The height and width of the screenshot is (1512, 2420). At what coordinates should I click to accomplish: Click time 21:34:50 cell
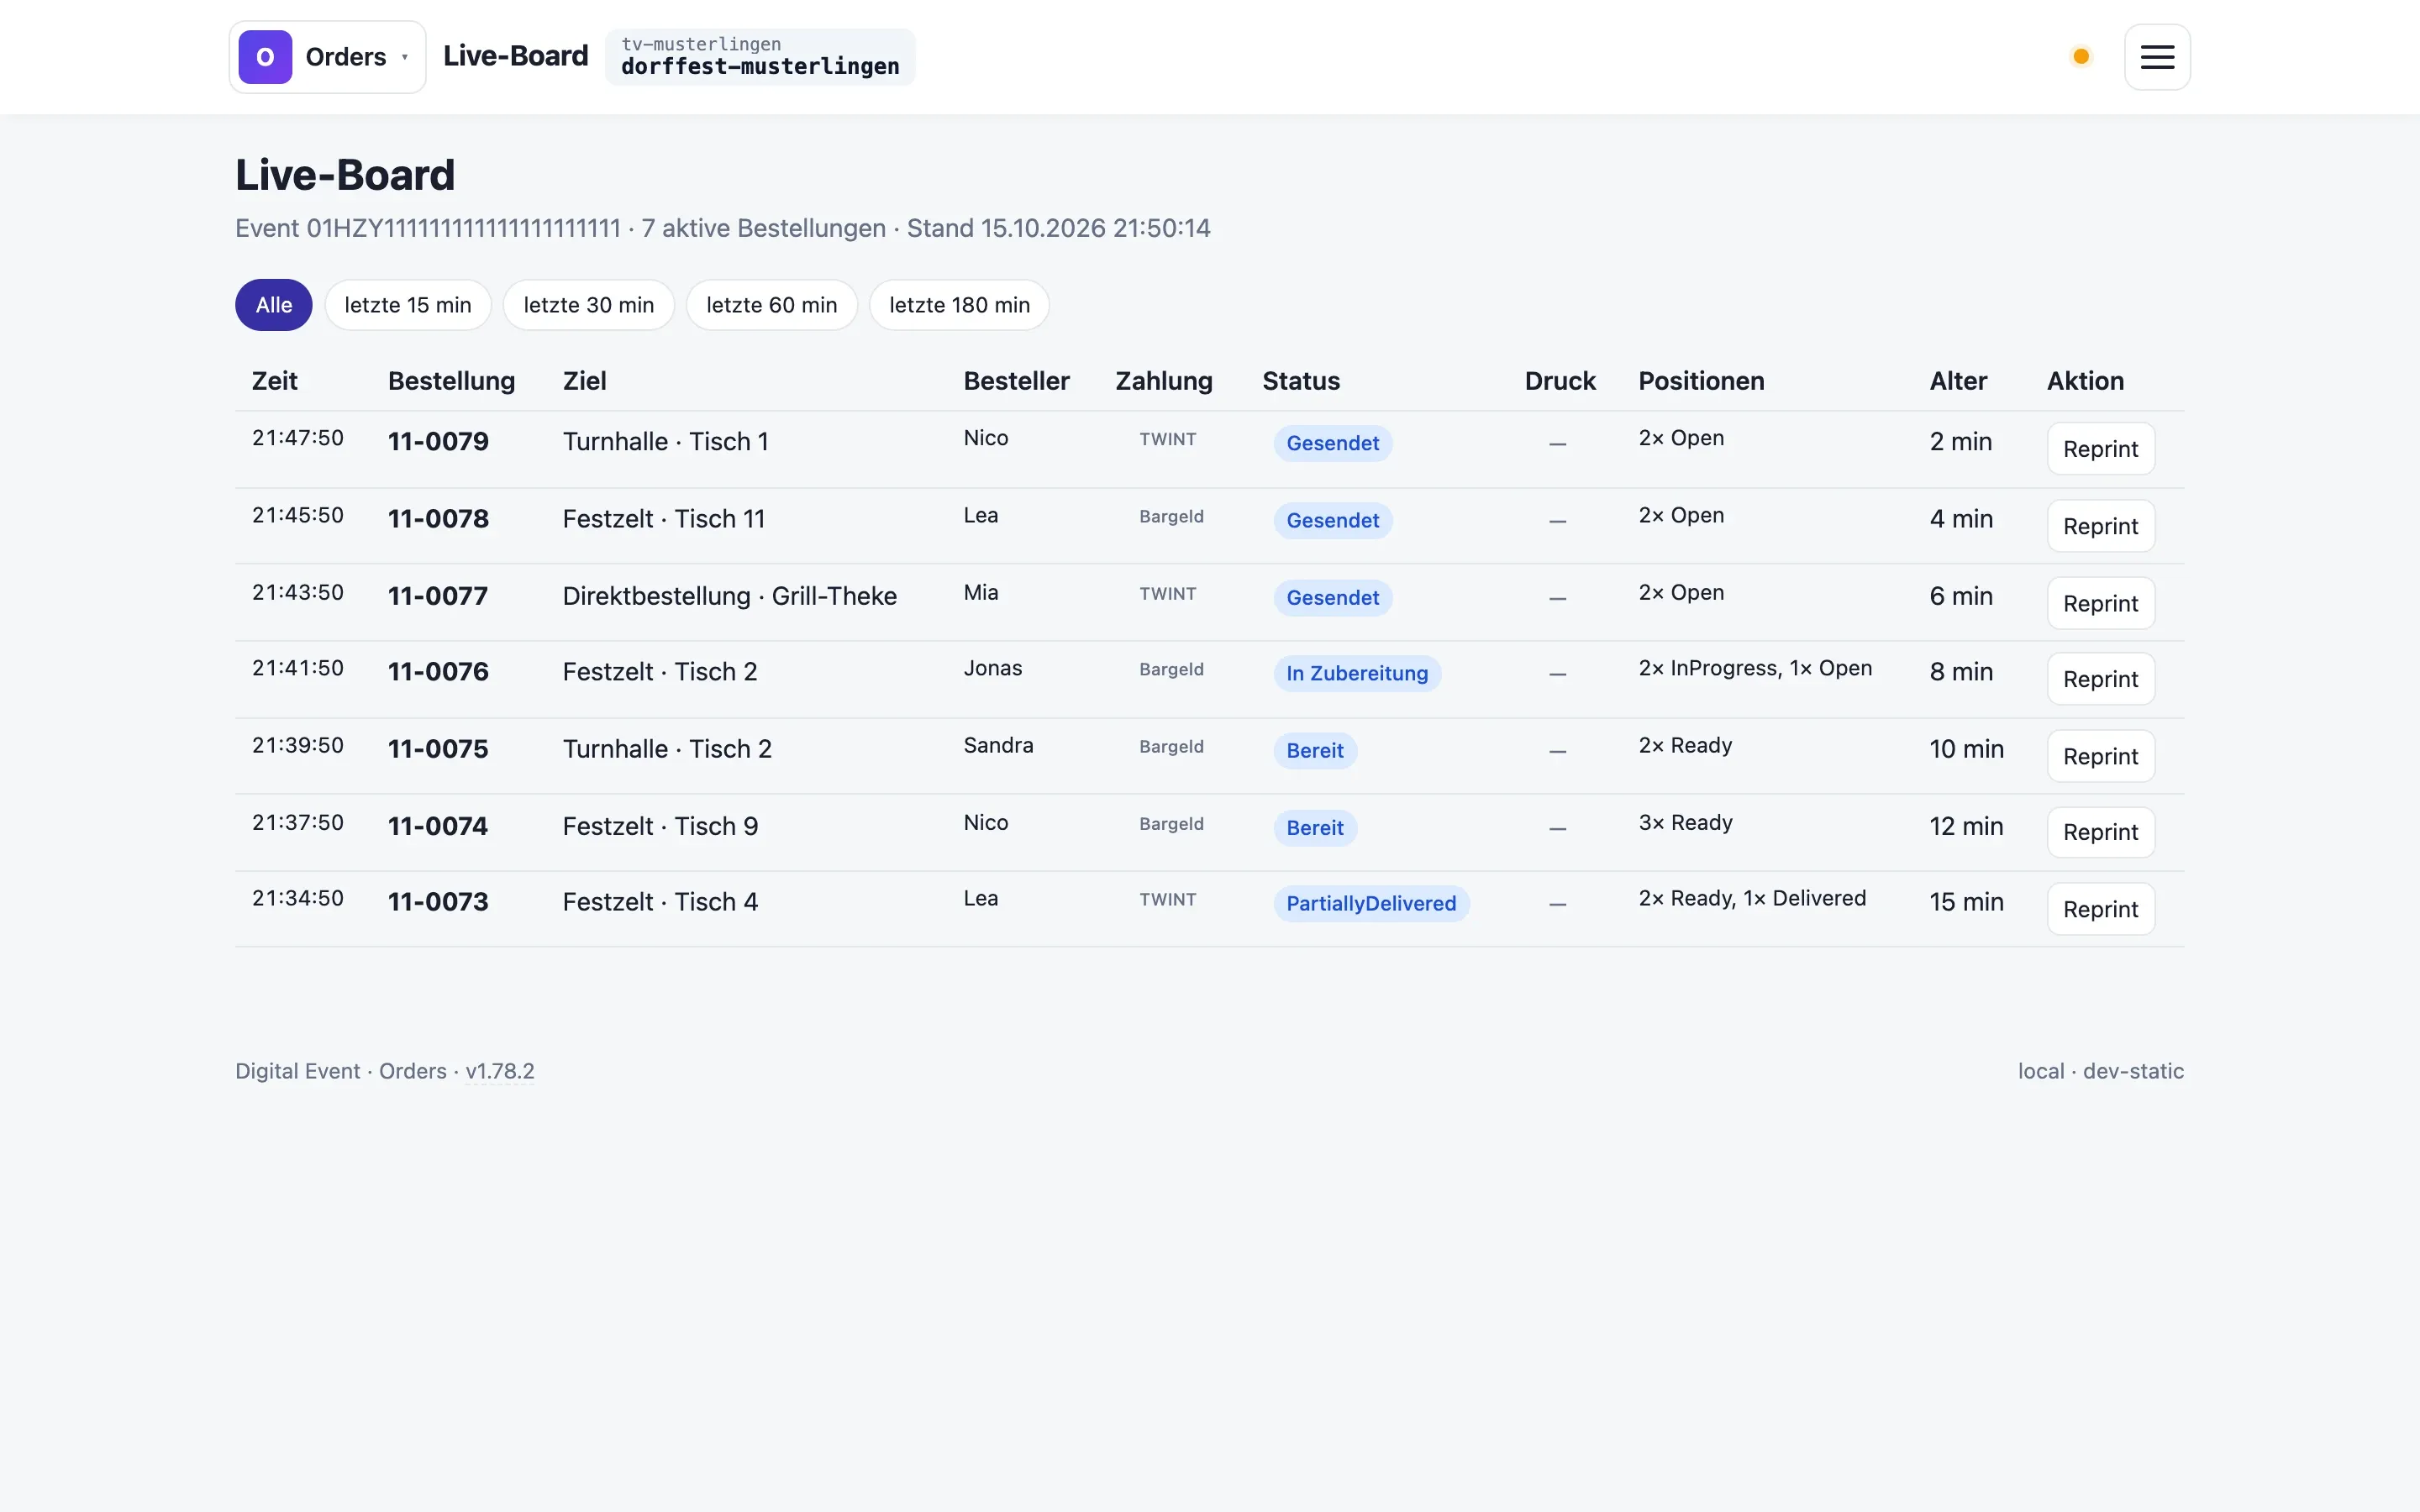click(x=298, y=898)
